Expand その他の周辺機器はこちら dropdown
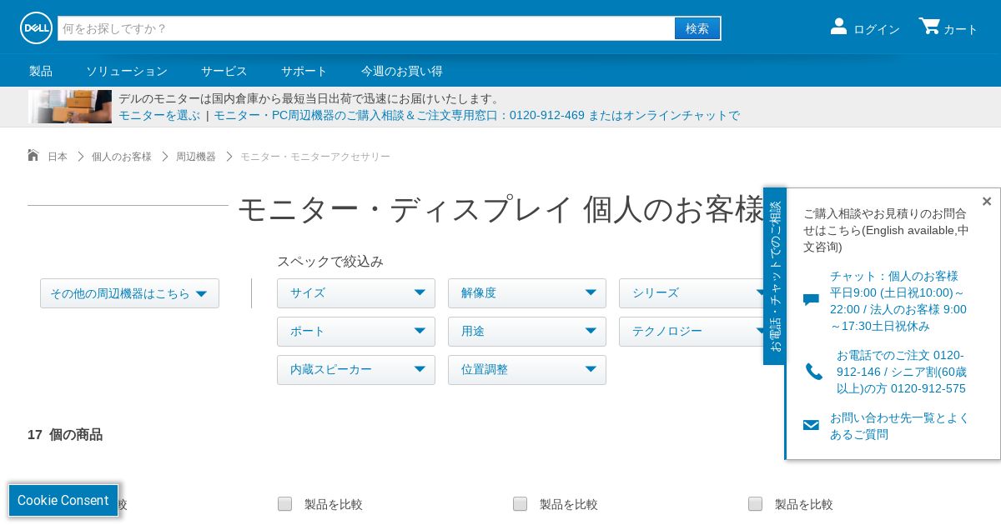Viewport: 1001px width, 525px height. coord(129,293)
